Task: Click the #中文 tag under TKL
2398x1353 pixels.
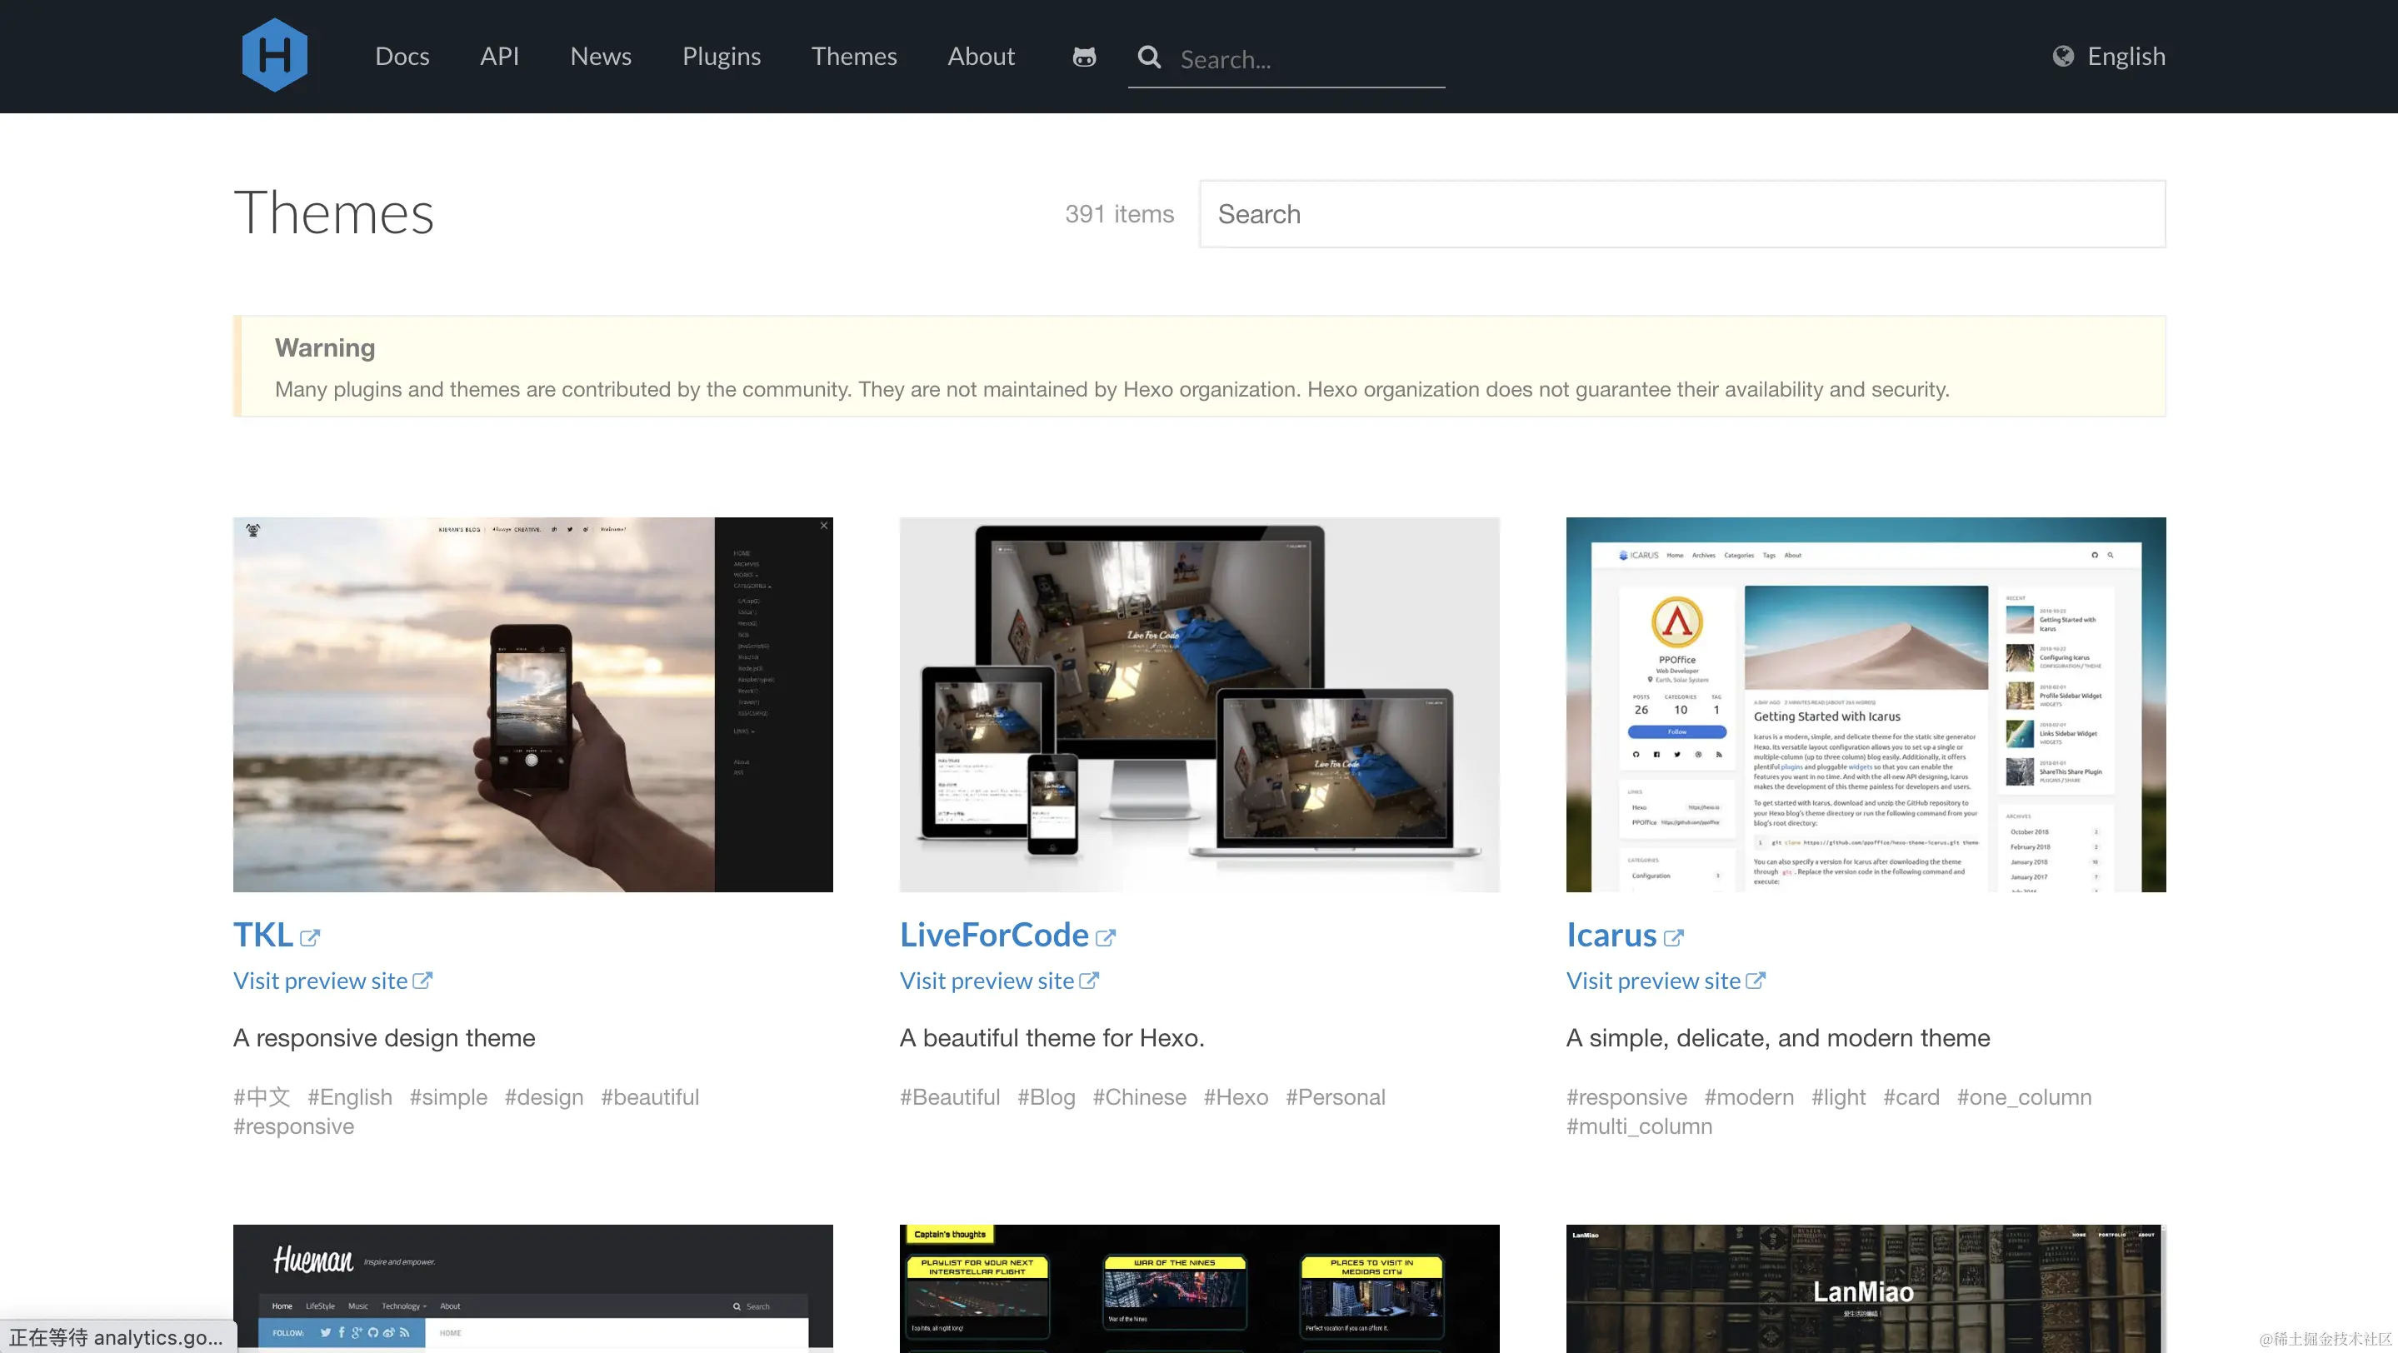Action: click(x=262, y=1097)
